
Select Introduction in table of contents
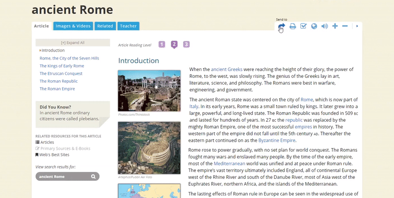(53, 50)
